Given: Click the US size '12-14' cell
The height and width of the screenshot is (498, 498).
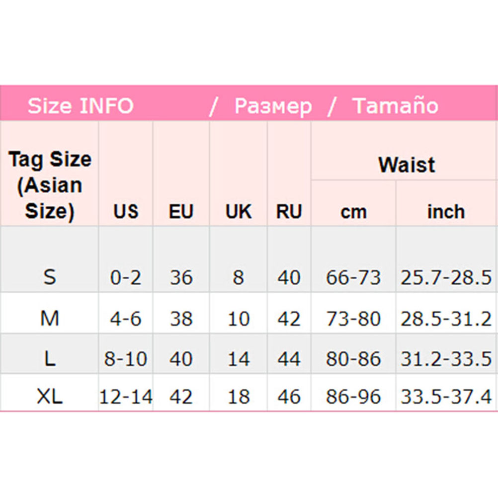Looking at the screenshot, I should (x=126, y=396).
